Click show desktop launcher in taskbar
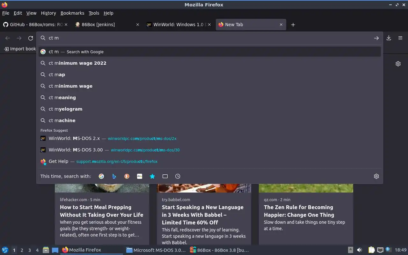This screenshot has height=255, width=408. click(55, 250)
